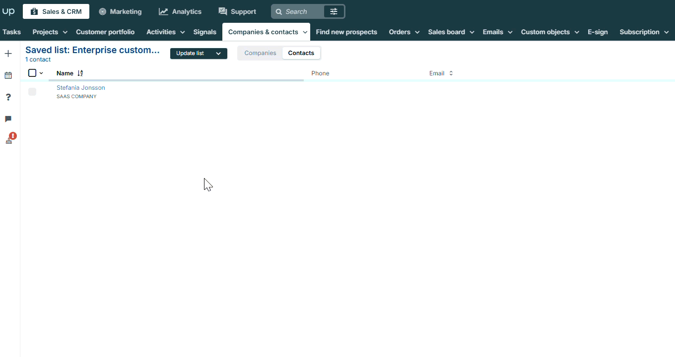The image size is (675, 357).
Task: Expand the Update list dropdown arrow
Action: tap(218, 54)
